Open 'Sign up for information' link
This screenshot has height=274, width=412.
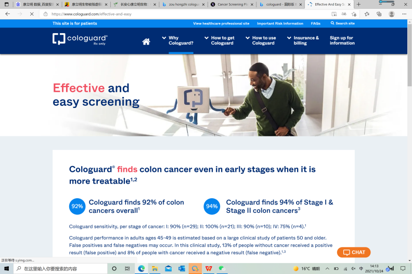pos(342,40)
